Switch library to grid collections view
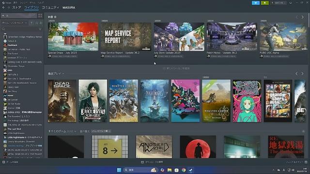The height and width of the screenshot is (174, 310). tap(40, 15)
